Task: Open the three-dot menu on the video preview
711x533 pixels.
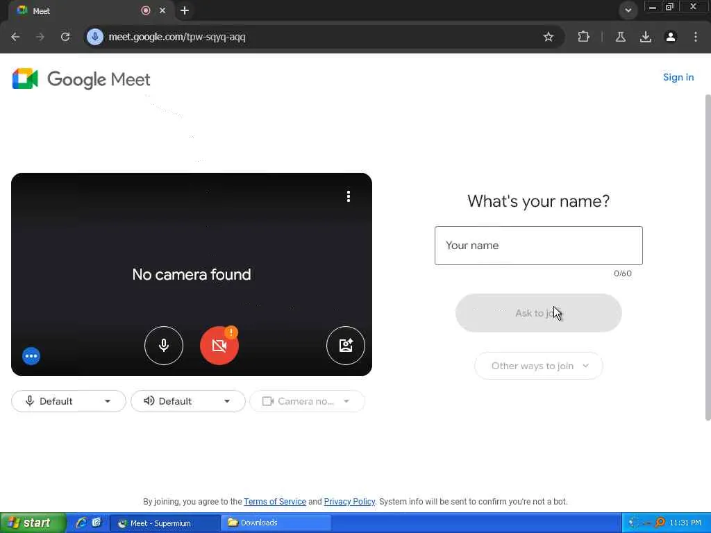Action: (x=349, y=196)
